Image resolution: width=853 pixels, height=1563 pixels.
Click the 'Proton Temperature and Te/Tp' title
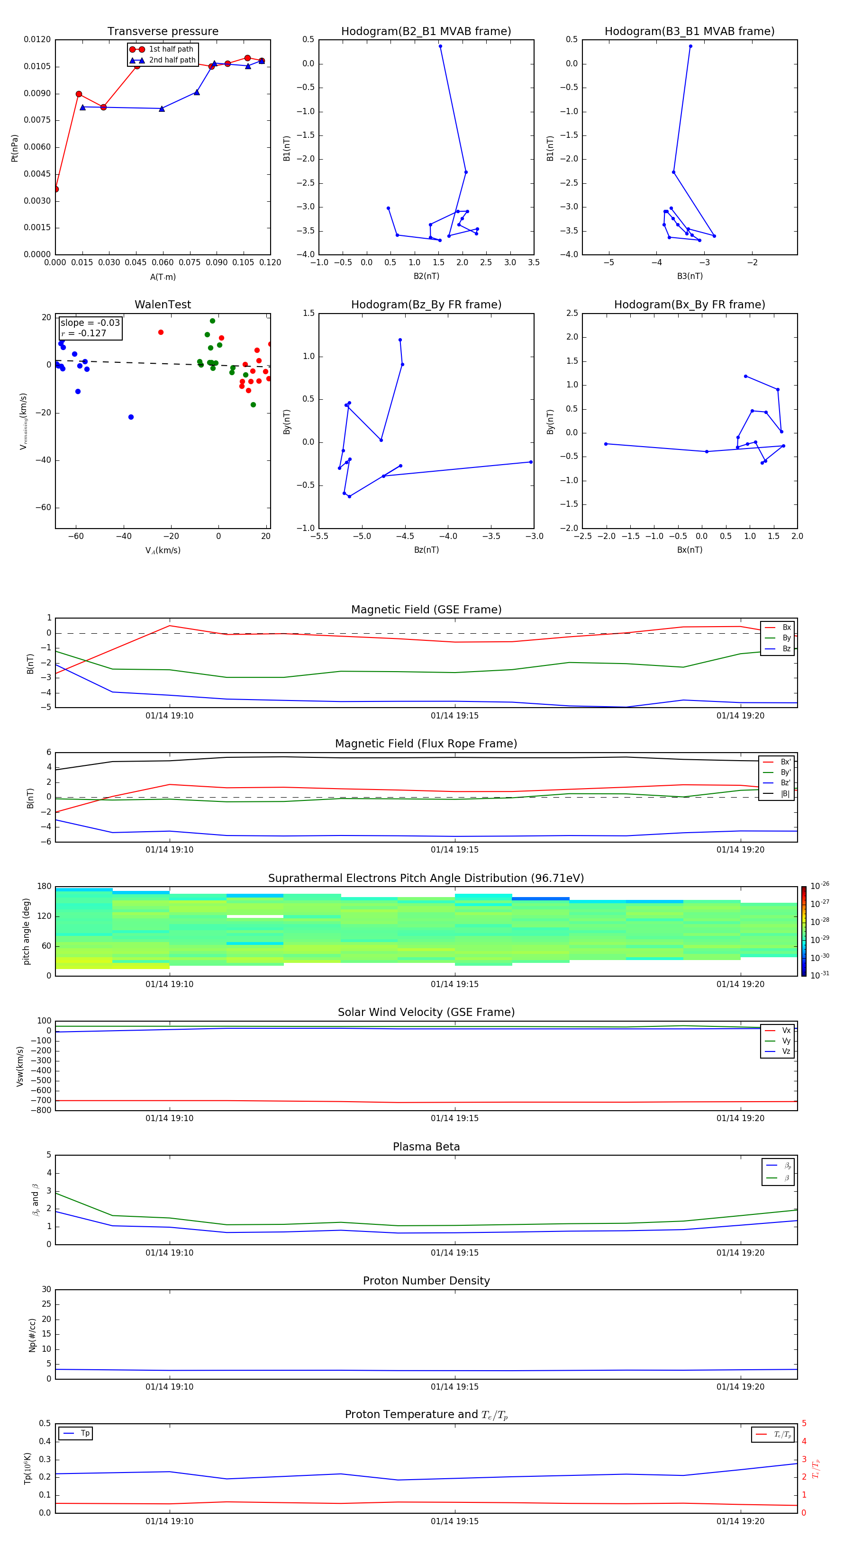point(426,1415)
